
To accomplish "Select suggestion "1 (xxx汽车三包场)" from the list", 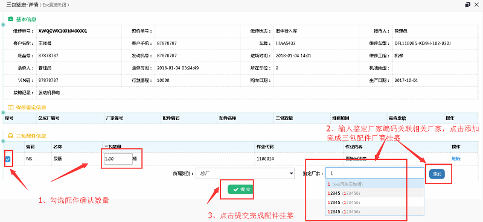I will pos(375,184).
